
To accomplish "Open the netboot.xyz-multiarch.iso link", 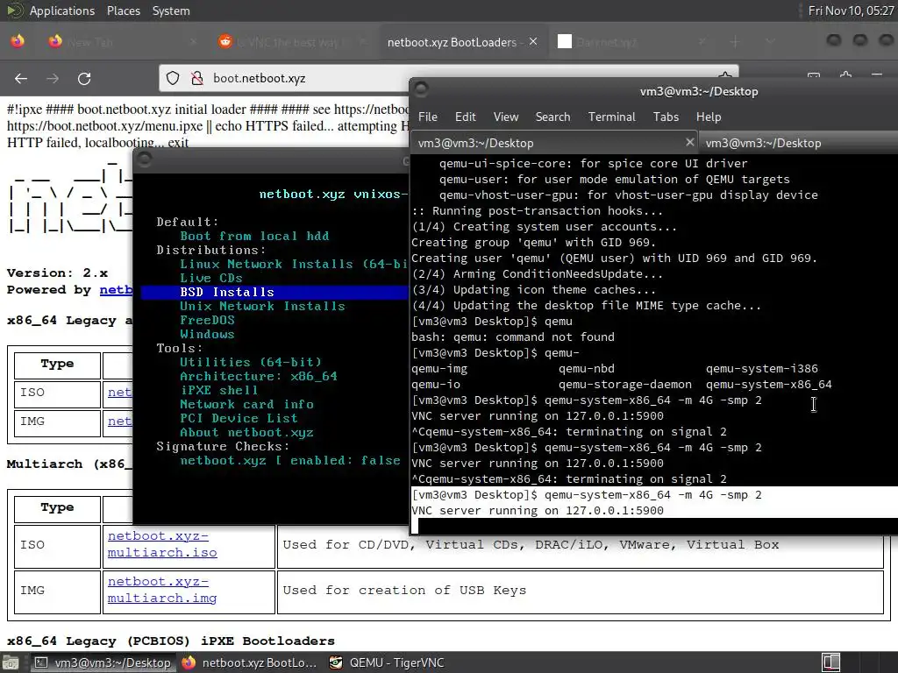I will pyautogui.click(x=162, y=544).
